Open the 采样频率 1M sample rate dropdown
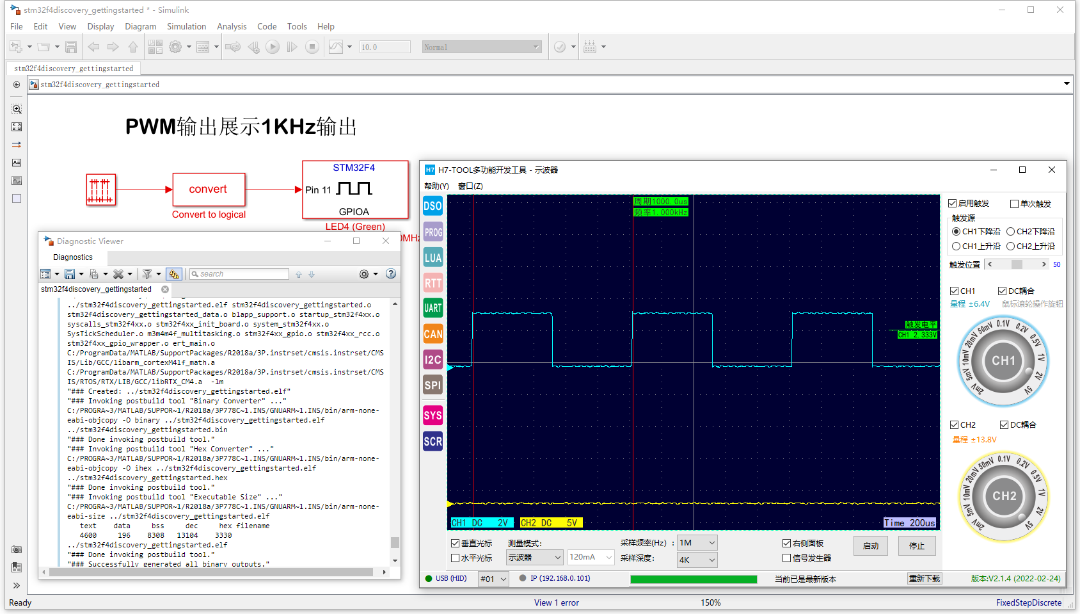This screenshot has width=1080, height=614. pos(697,542)
